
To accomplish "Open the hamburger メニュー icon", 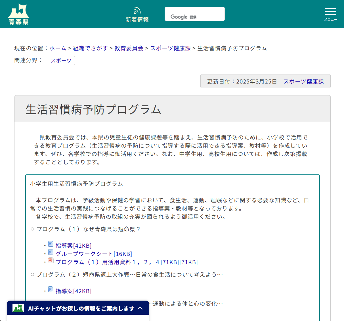I will coord(330,12).
